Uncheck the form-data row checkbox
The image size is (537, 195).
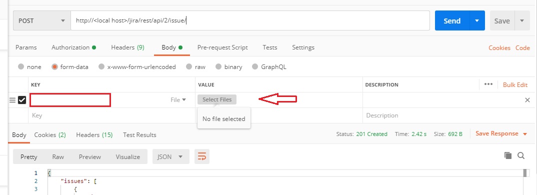click(x=22, y=100)
